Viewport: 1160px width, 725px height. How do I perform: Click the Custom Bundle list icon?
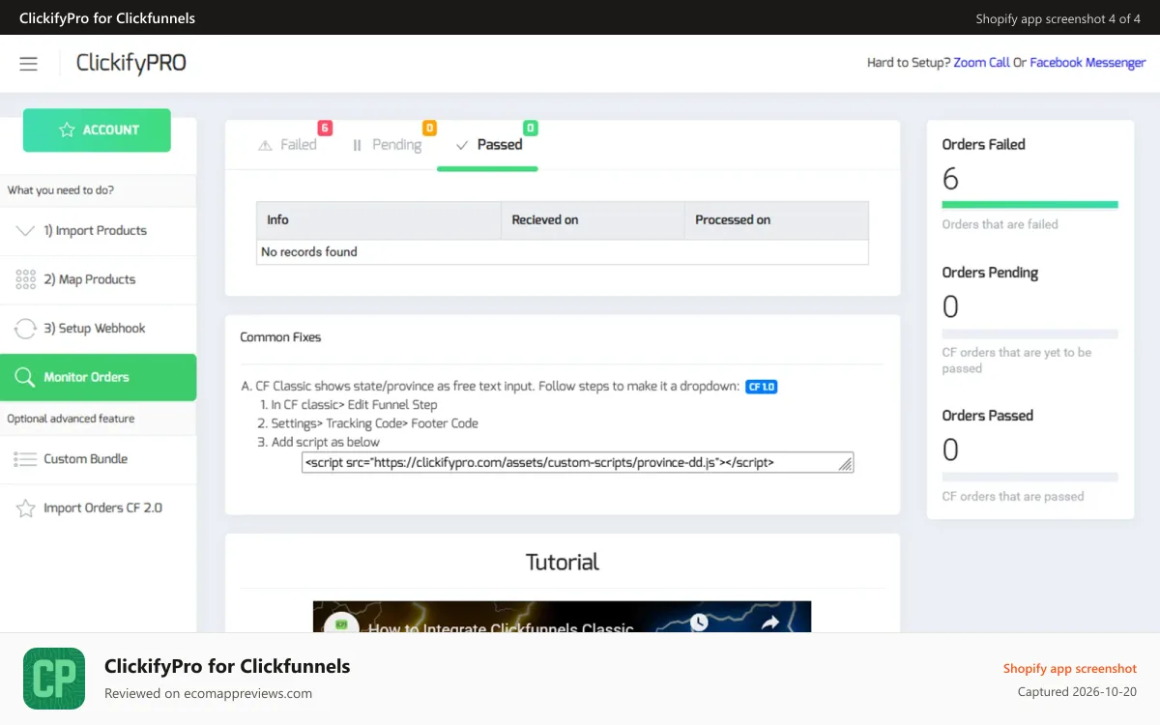[x=26, y=459]
